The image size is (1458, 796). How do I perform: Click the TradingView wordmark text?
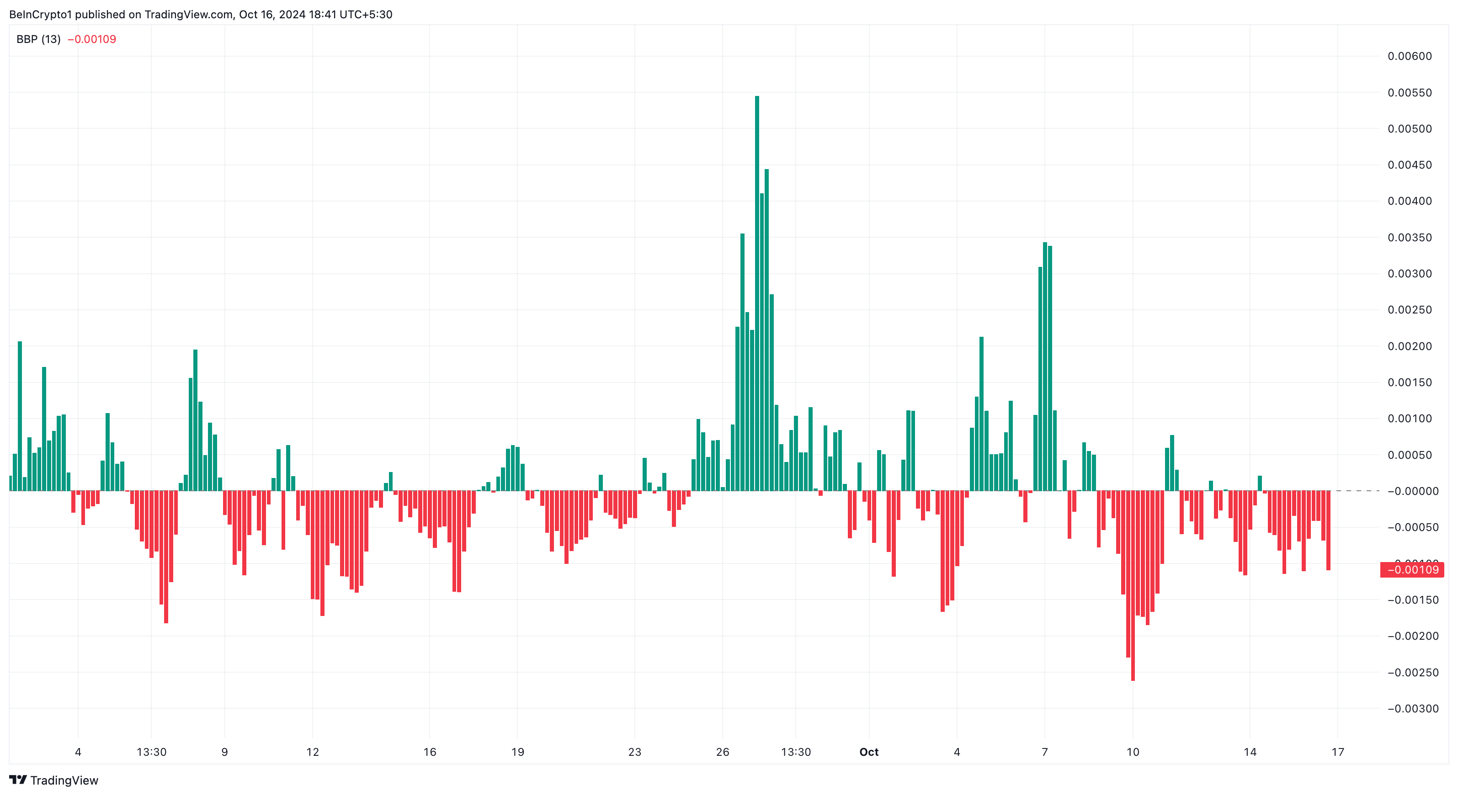click(x=64, y=780)
